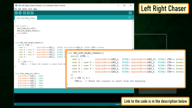Maximize the Arduino IDE window

tap(124, 5)
